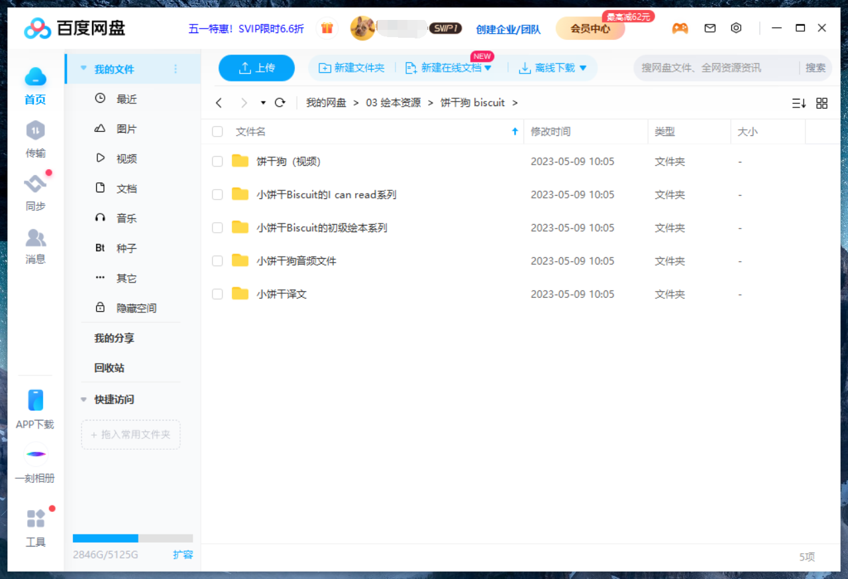Image resolution: width=848 pixels, height=579 pixels.
Task: Click the 上传 upload button
Action: click(x=256, y=68)
